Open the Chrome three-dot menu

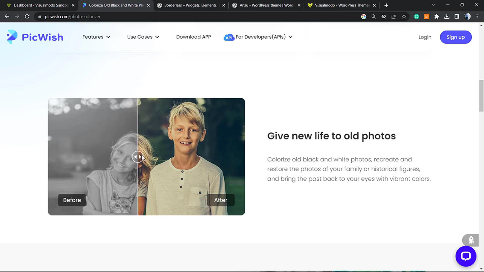(x=477, y=17)
